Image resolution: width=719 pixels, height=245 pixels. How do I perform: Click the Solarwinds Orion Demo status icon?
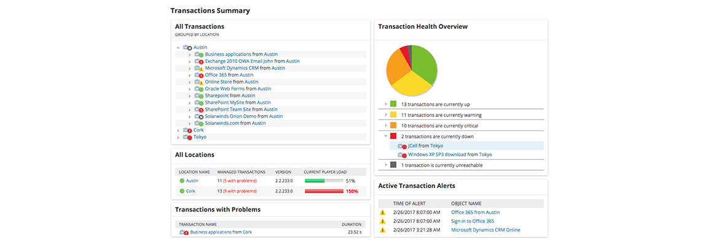click(199, 116)
